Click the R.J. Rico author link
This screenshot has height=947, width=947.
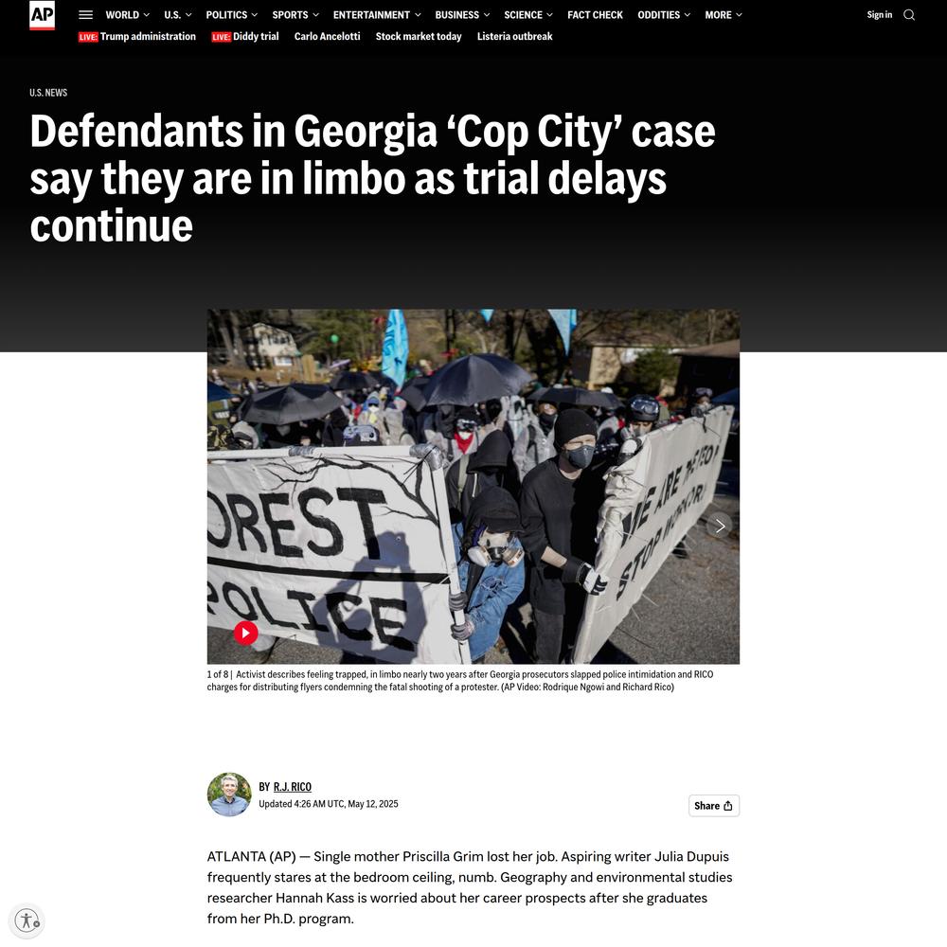[293, 786]
